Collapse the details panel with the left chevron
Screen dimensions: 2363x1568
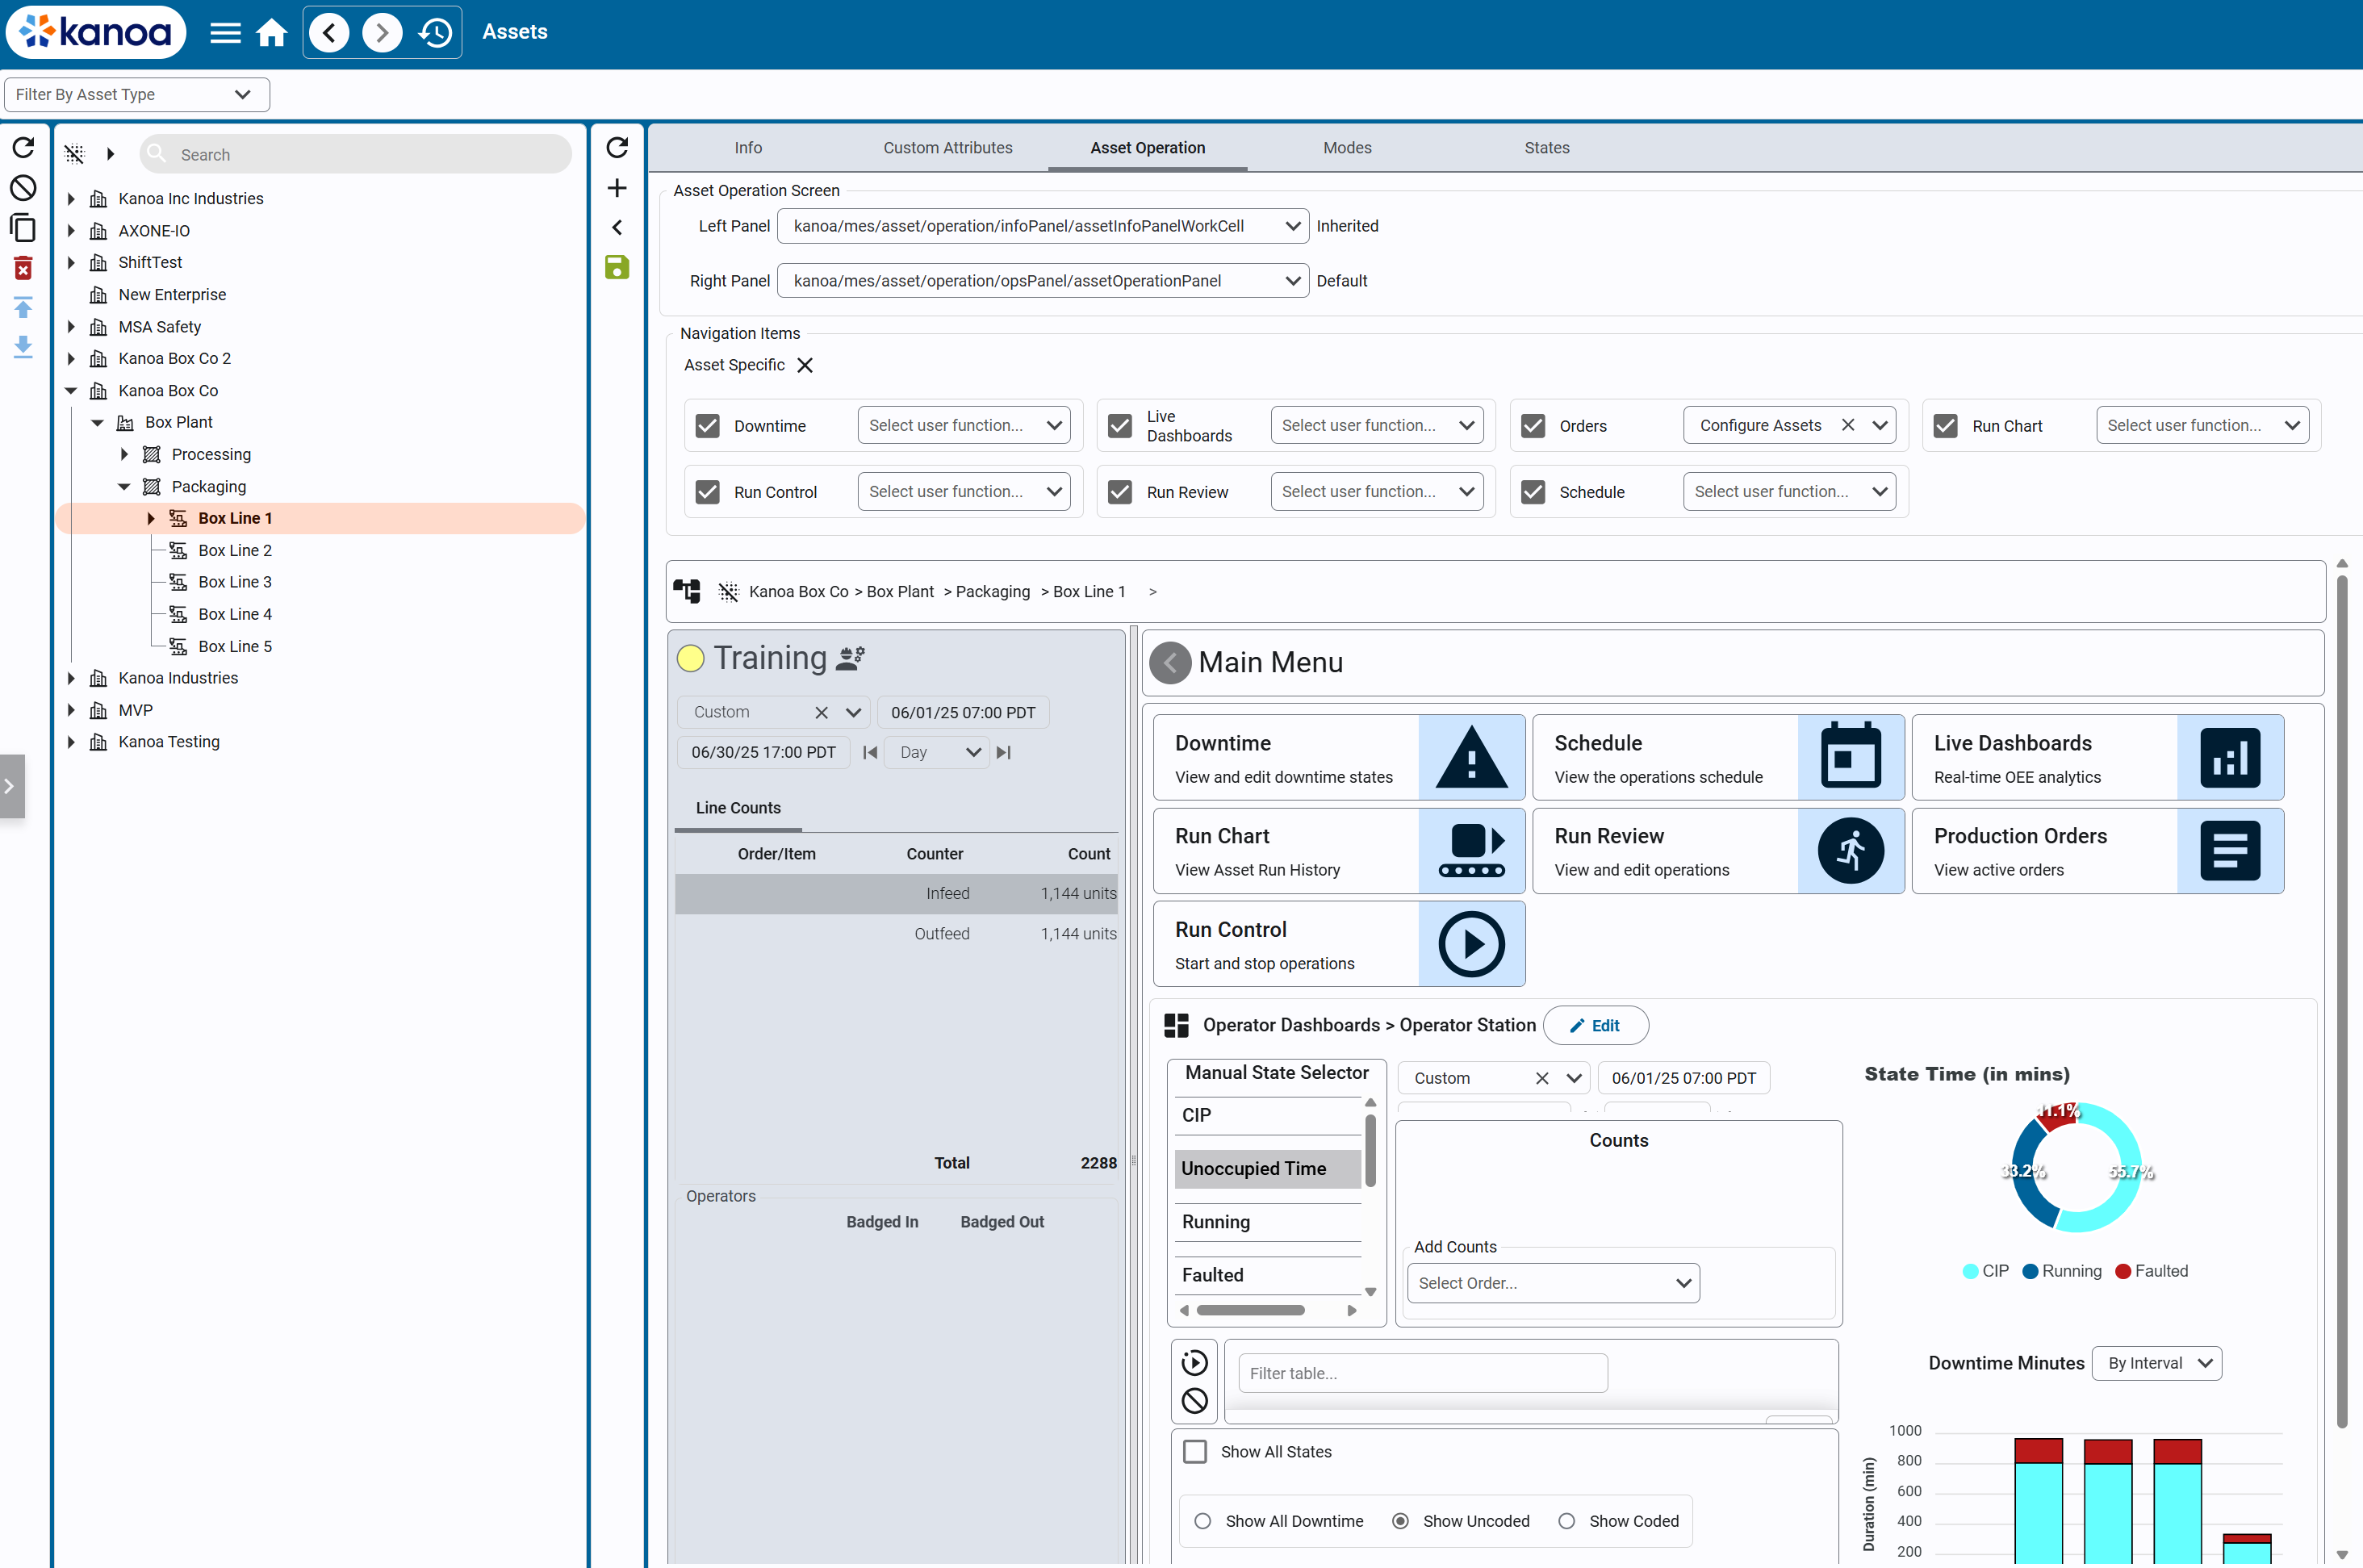pos(617,228)
